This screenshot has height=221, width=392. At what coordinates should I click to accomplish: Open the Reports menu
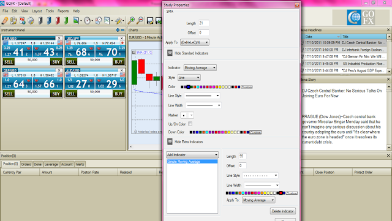pyautogui.click(x=63, y=11)
